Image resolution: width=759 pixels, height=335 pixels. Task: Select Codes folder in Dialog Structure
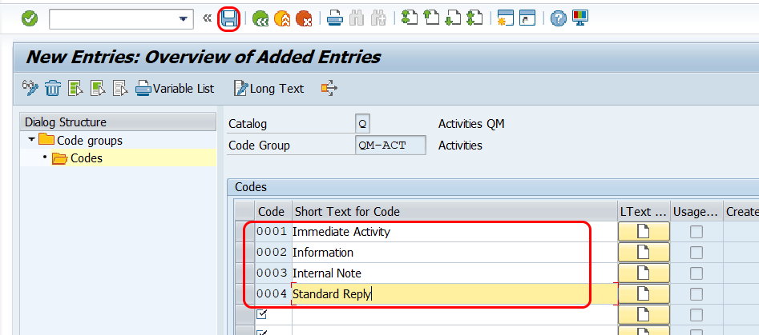(x=78, y=158)
